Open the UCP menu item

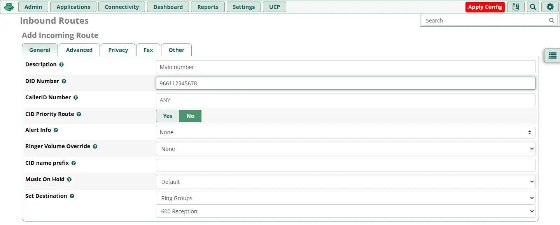click(x=275, y=7)
